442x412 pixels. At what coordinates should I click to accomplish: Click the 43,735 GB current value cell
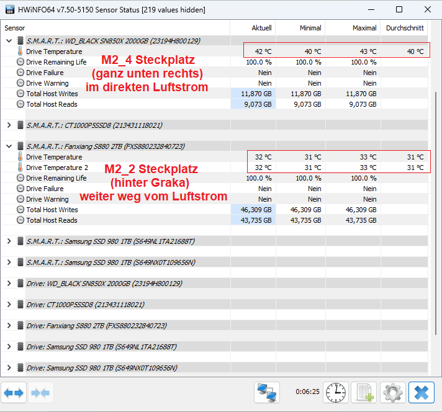pyautogui.click(x=253, y=220)
